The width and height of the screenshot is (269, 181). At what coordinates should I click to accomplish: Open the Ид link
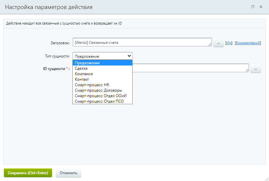[229, 43]
